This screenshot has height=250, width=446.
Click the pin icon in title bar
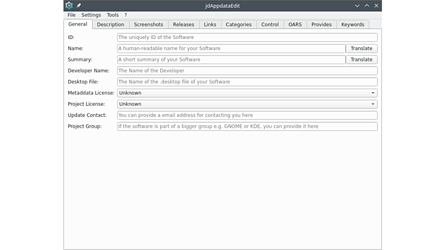(78, 5)
